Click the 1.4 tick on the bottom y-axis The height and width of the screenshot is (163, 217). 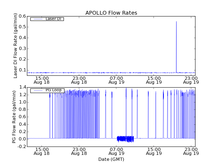click(23, 87)
